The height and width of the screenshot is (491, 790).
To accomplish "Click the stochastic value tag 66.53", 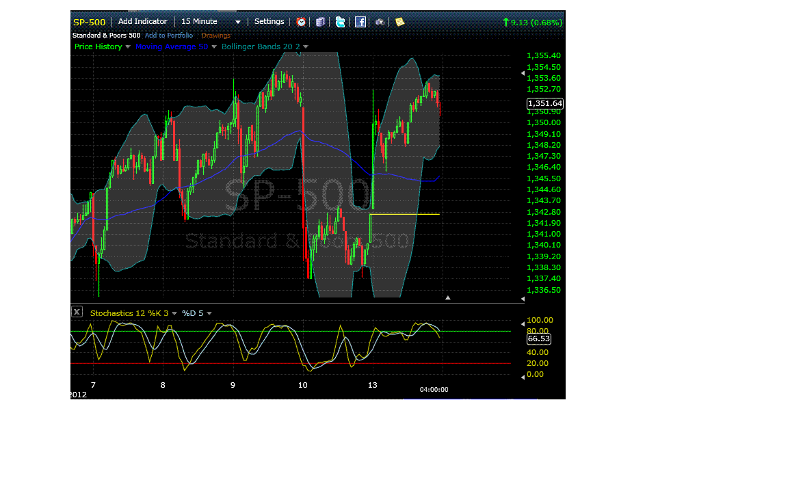I will coord(538,339).
